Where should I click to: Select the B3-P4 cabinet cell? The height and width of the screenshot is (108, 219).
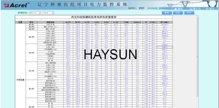coord(32,37)
